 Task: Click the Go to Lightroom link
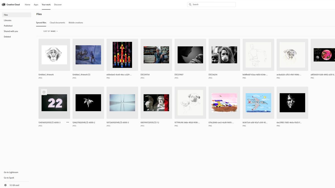coord(11,172)
